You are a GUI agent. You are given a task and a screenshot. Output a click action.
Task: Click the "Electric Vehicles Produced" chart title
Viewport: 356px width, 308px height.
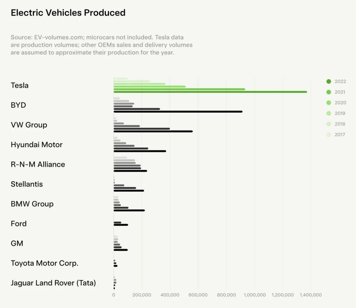pyautogui.click(x=68, y=13)
